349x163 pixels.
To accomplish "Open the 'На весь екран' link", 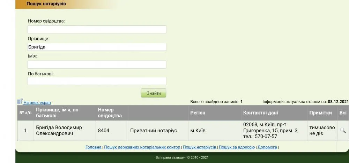I will click(37, 103).
